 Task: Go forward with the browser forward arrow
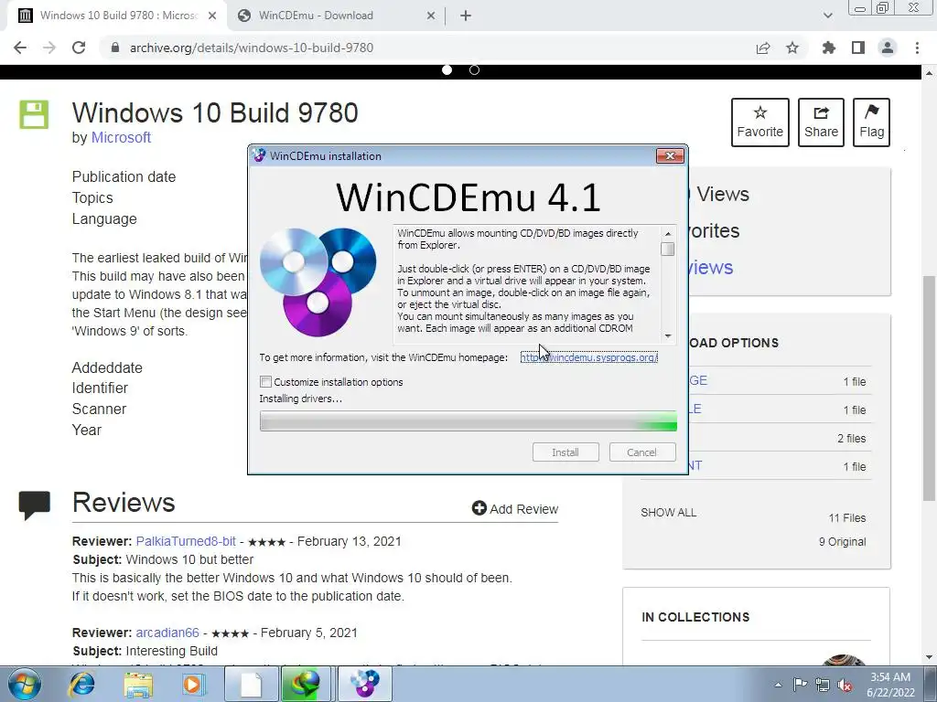pyautogui.click(x=49, y=48)
